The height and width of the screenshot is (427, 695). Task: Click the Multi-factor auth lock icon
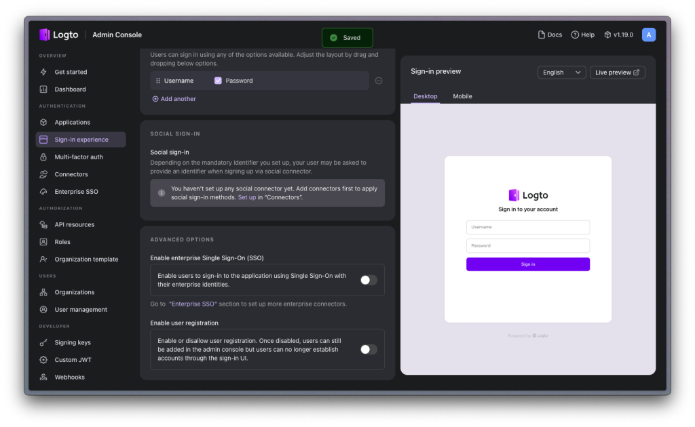pos(43,157)
